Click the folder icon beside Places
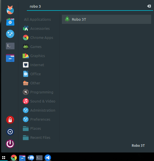Screen dimensions: 154x161 pyautogui.click(x=26, y=129)
